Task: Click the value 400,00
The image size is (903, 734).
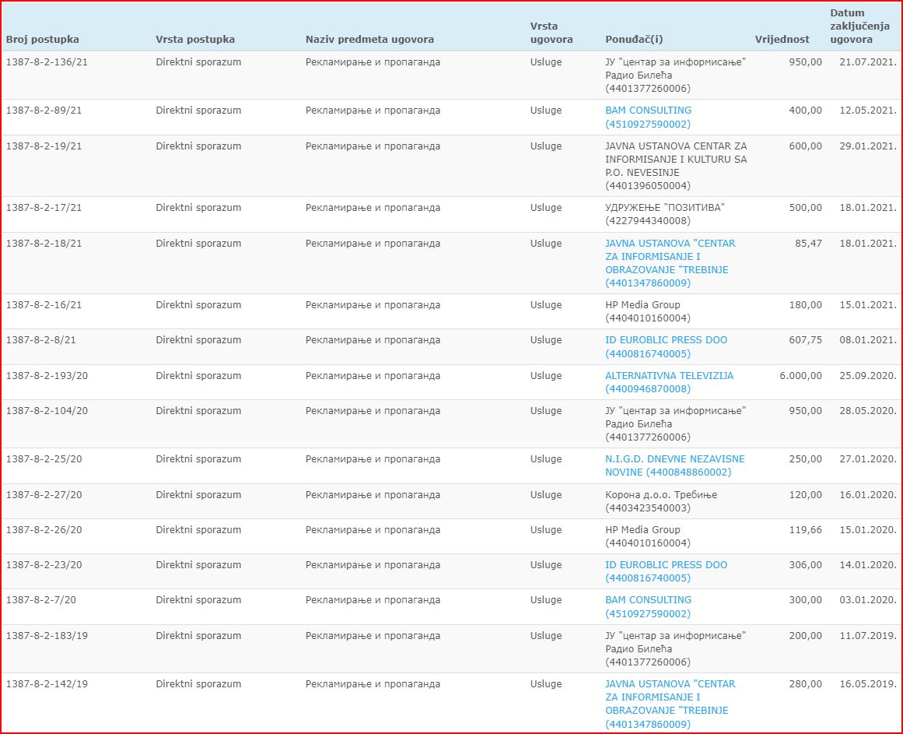Action: 805,111
